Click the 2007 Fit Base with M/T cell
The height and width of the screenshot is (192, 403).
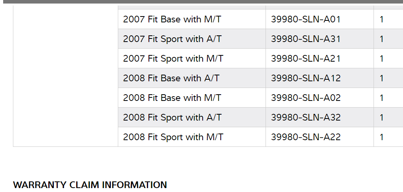(x=172, y=19)
